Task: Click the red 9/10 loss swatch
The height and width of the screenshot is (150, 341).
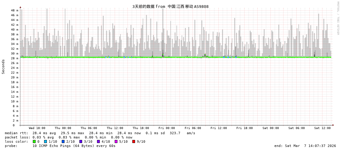Action: pos(134,141)
